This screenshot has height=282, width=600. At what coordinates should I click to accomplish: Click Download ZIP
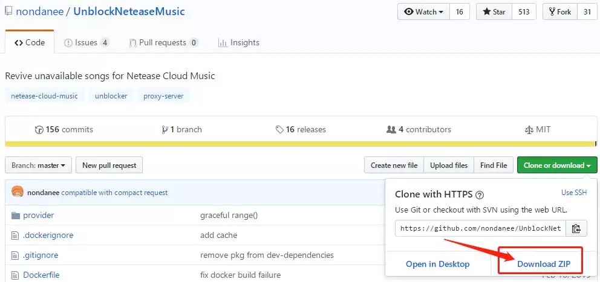tap(544, 264)
